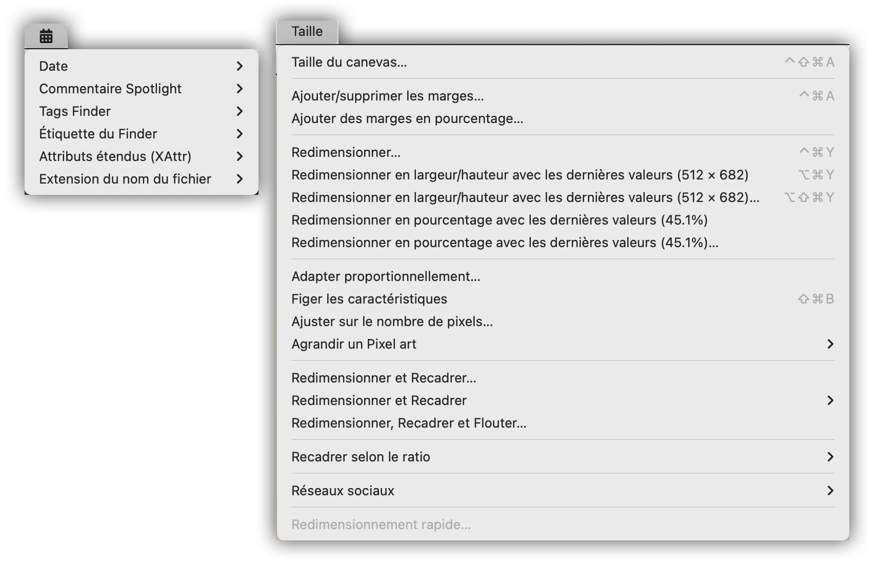Choose Ajuster sur le nombre de pixels…
The width and height of the screenshot is (877, 565).
click(392, 322)
